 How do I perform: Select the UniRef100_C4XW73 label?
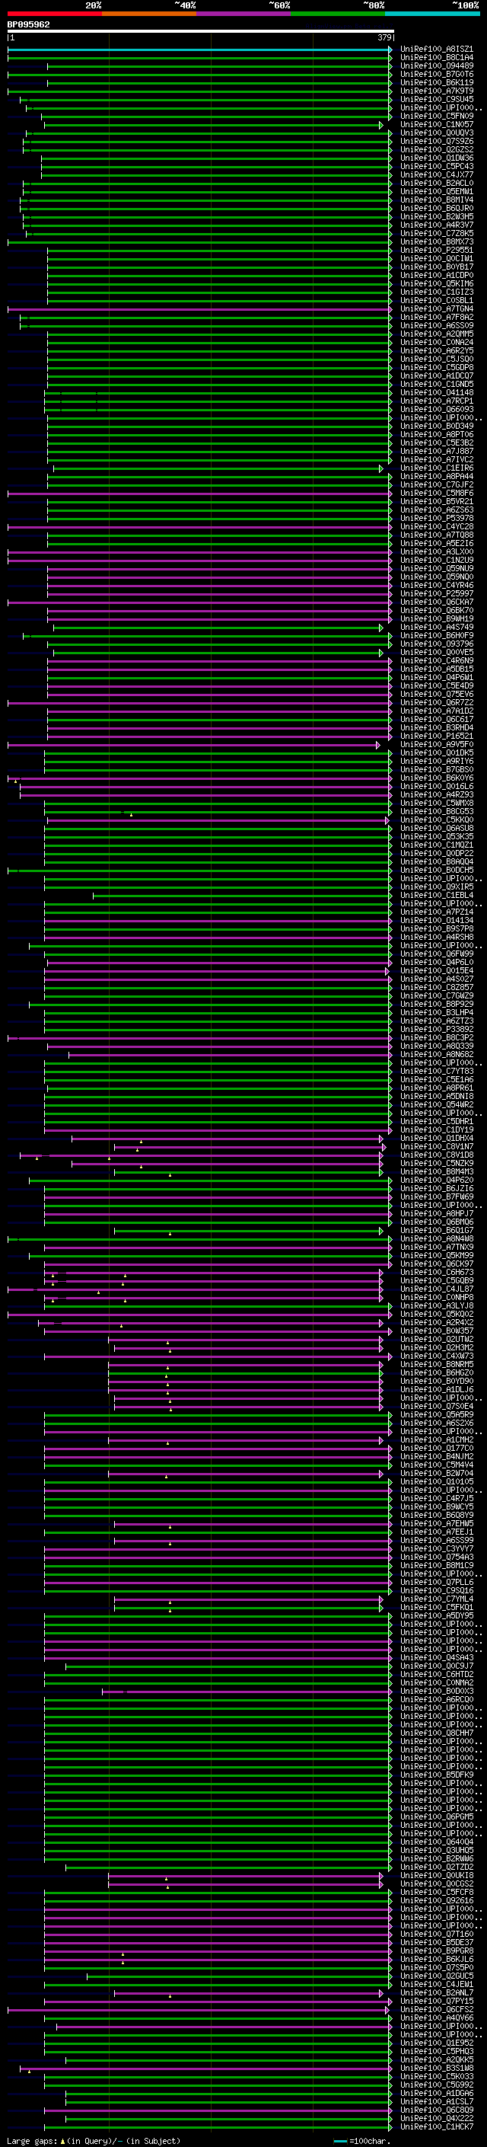pos(437,1356)
